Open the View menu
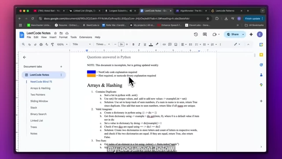 tap(44, 37)
